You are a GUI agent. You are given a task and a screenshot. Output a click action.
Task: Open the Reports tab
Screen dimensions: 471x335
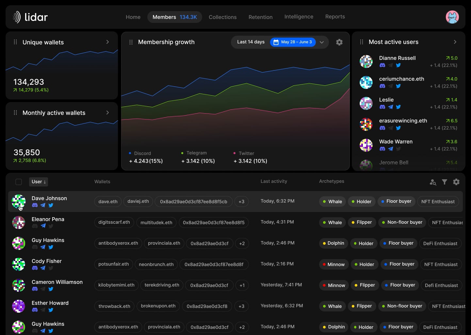(335, 17)
